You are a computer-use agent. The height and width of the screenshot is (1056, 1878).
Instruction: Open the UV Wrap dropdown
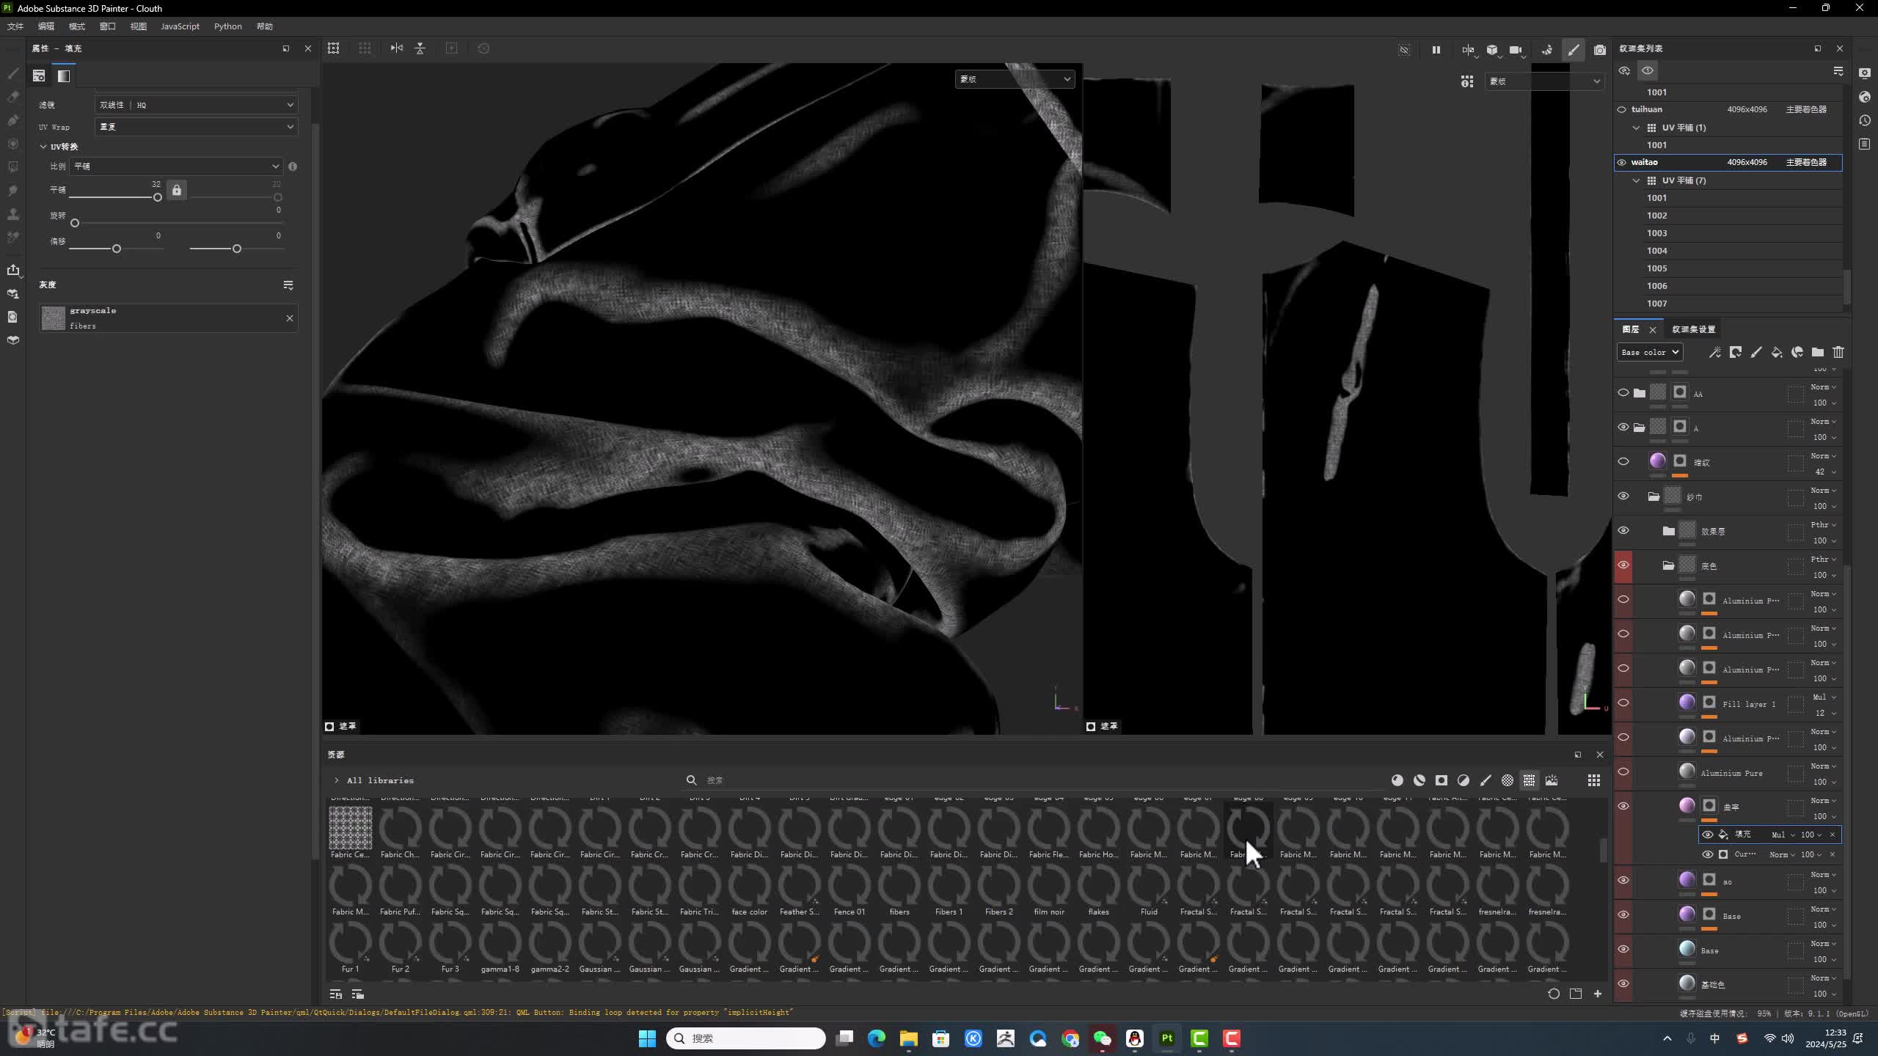(x=197, y=127)
